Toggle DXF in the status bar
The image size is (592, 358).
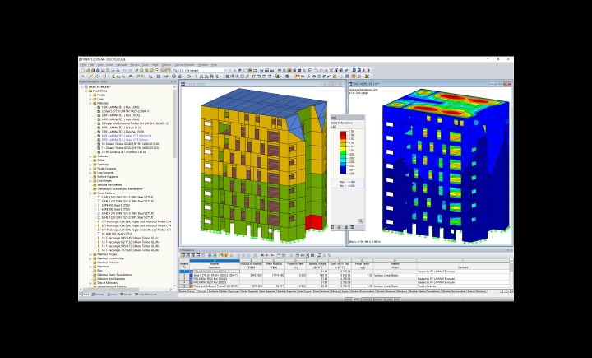[x=397, y=300]
